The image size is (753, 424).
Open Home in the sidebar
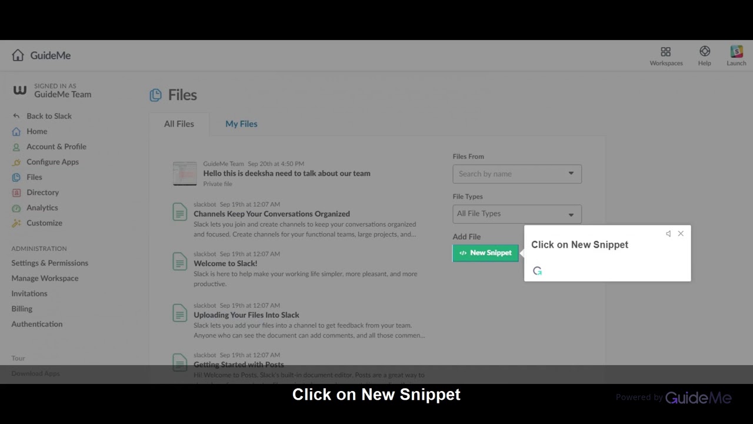(x=36, y=131)
